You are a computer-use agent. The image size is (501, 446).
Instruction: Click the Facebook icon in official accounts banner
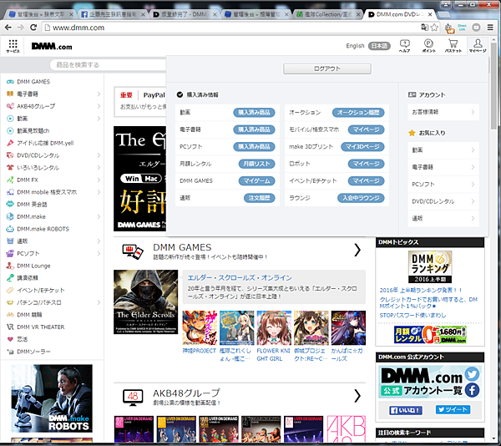coord(473,390)
